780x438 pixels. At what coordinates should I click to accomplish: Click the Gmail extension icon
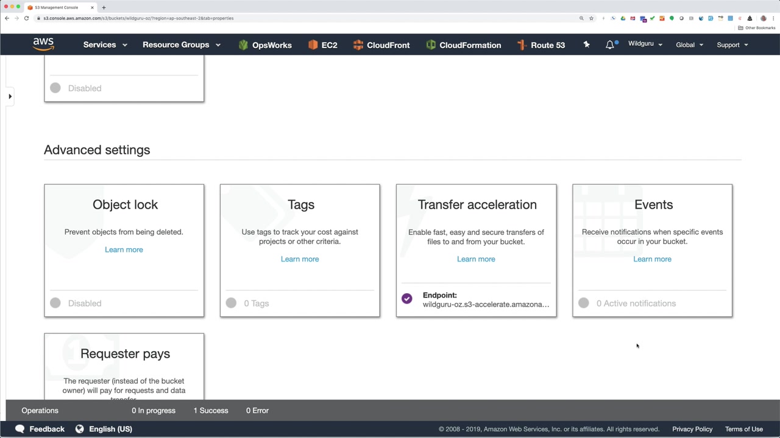coord(633,18)
